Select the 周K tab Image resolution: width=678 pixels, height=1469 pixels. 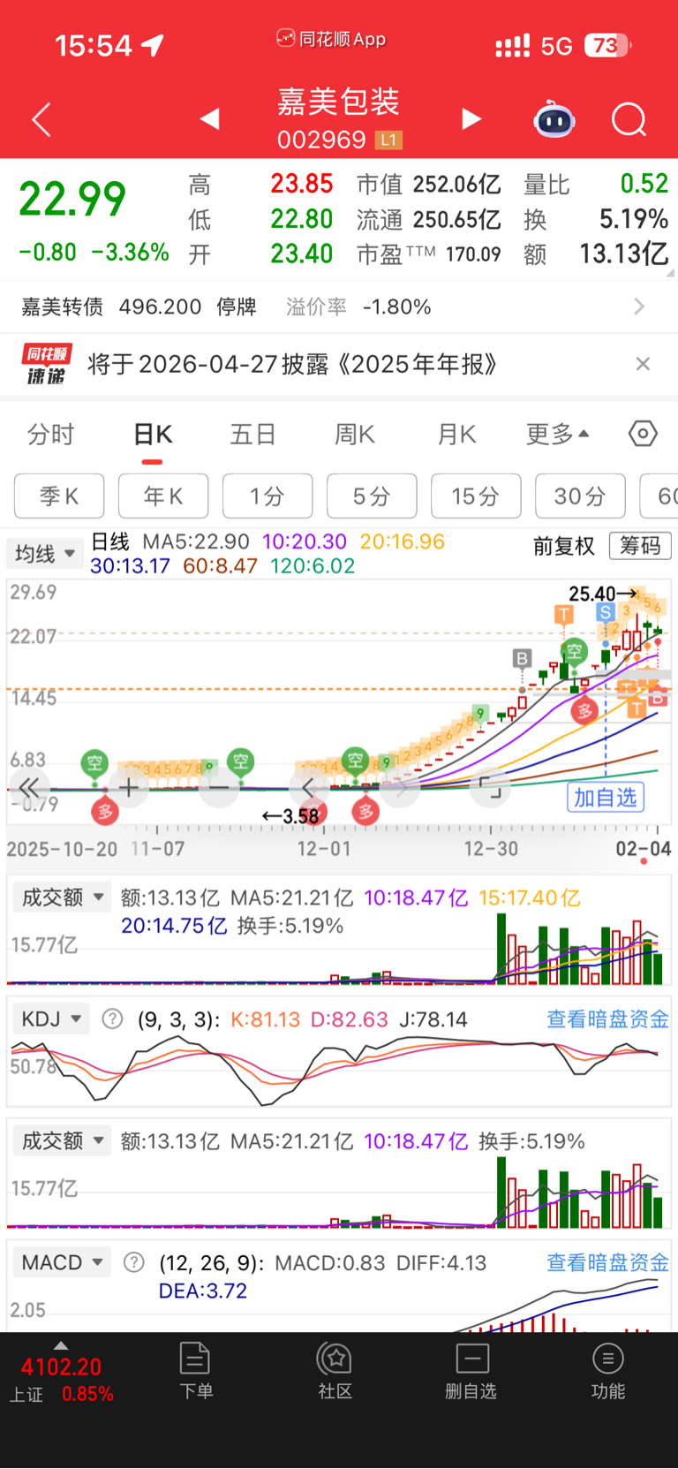click(355, 435)
